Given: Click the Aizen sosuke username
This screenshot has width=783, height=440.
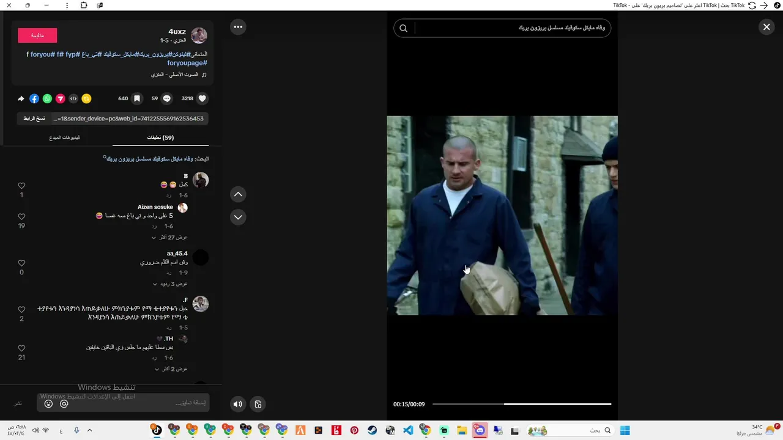Looking at the screenshot, I should (x=155, y=207).
